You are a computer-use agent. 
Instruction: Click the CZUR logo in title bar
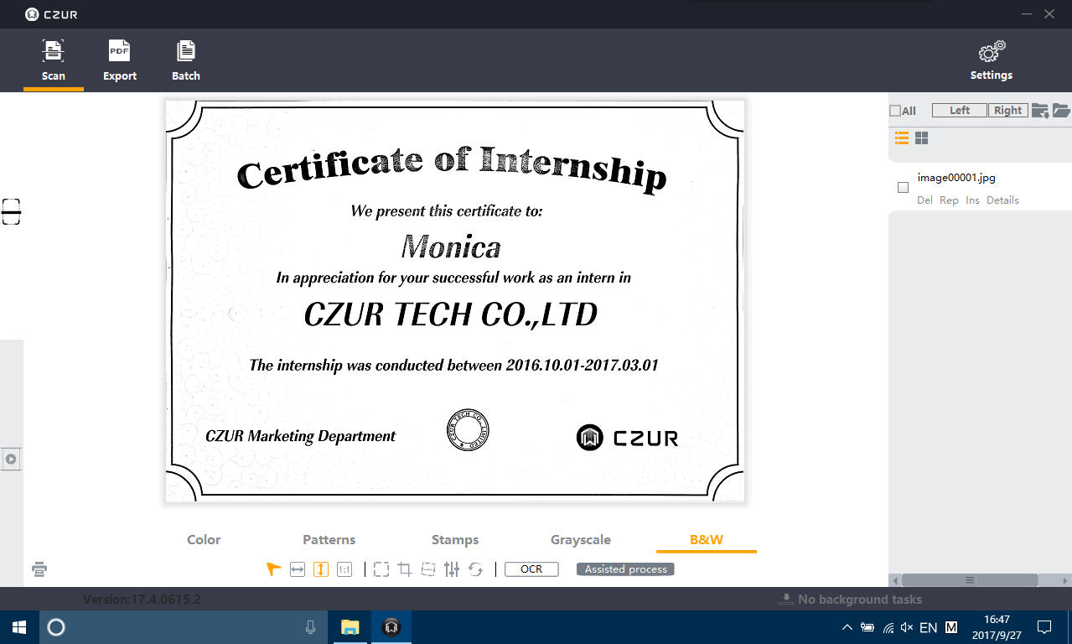[51, 14]
